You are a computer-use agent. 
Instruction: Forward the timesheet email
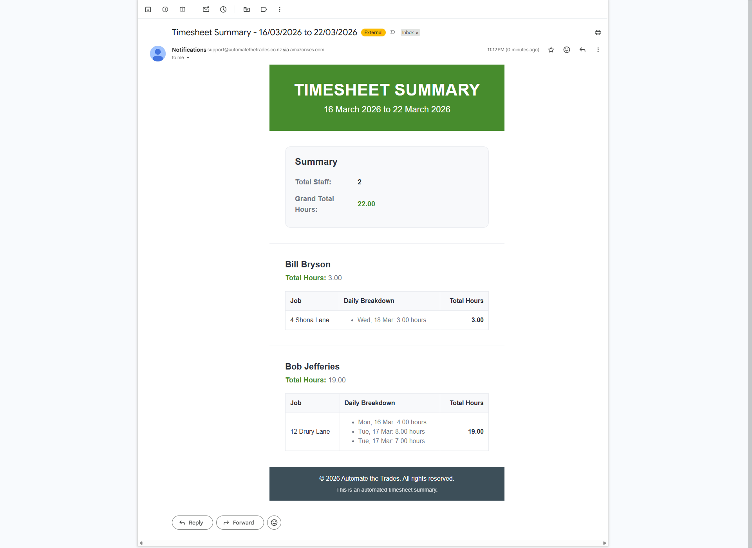(x=240, y=522)
